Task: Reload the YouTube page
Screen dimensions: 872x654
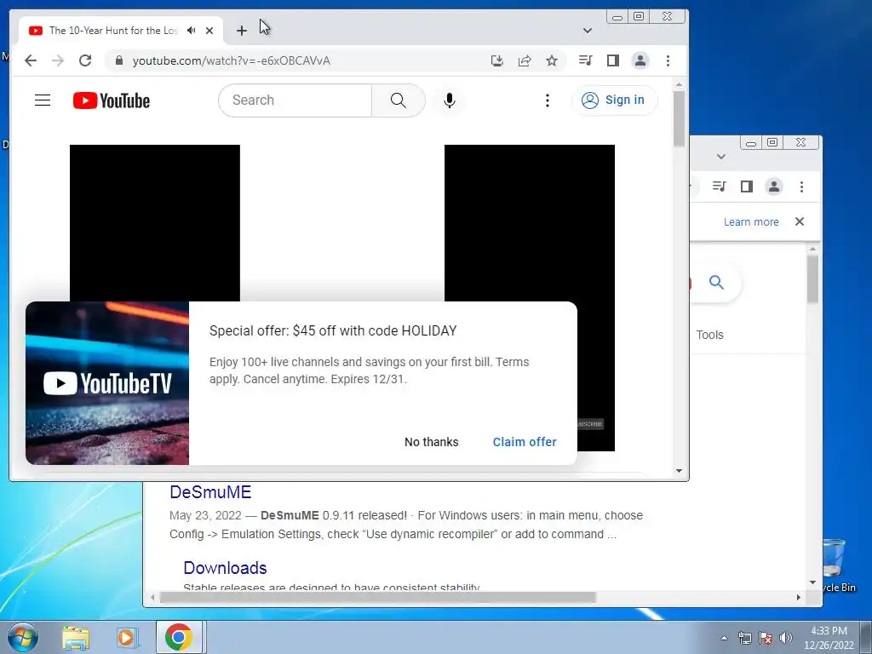Action: pos(85,60)
